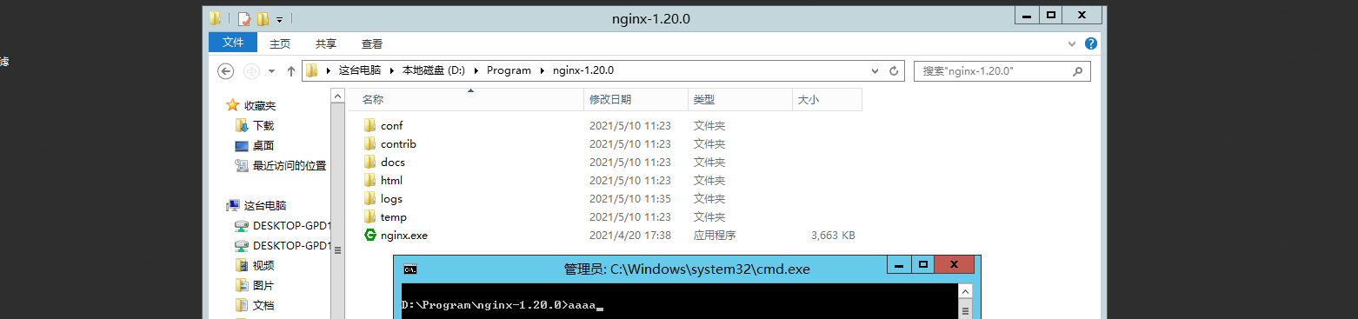Screen dimensions: 1358x319
Task: Select 收藏夹 in the navigation pane
Action: (260, 105)
